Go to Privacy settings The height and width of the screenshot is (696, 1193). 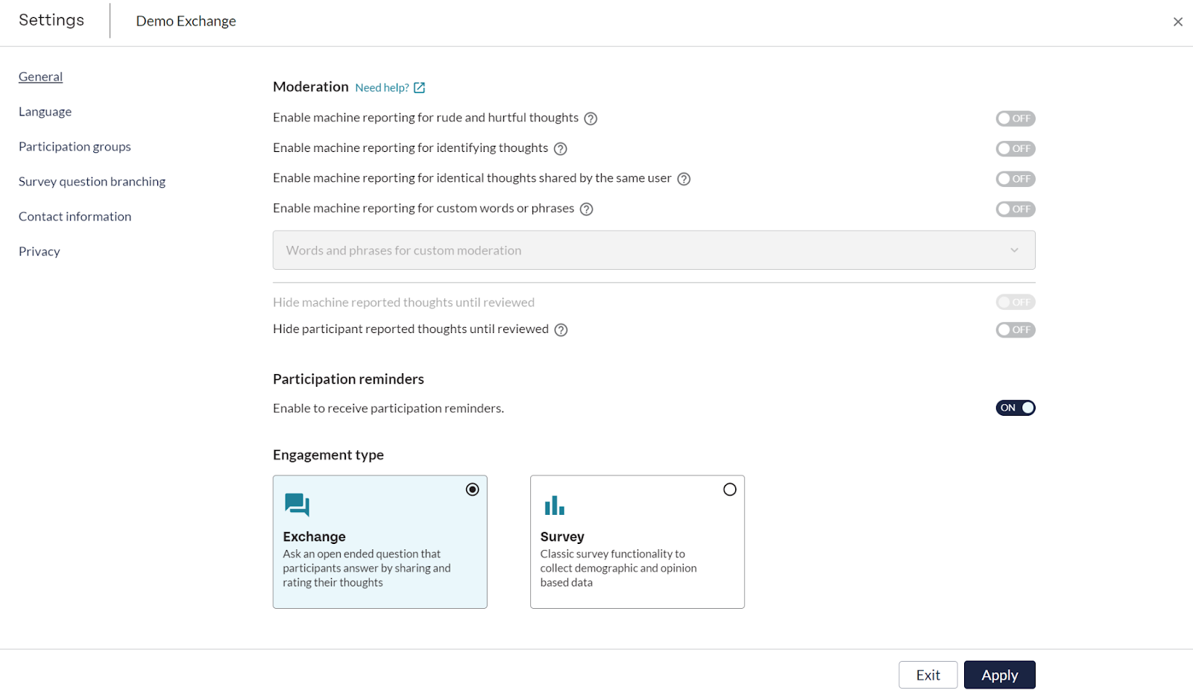click(x=39, y=252)
